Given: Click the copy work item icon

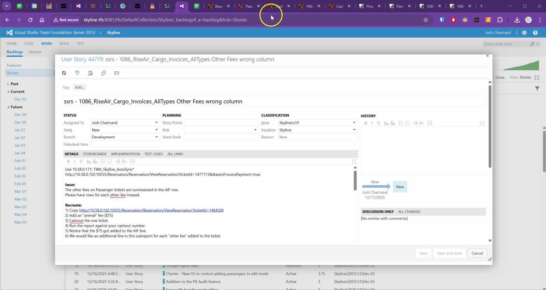Looking at the screenshot, I should click(103, 73).
